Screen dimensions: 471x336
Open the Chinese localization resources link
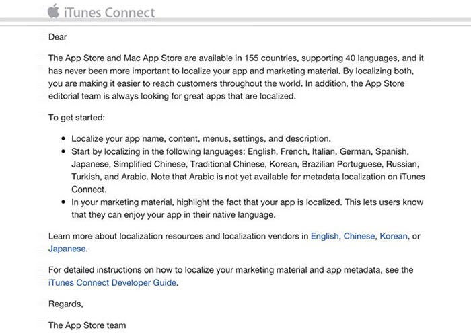(x=359, y=236)
